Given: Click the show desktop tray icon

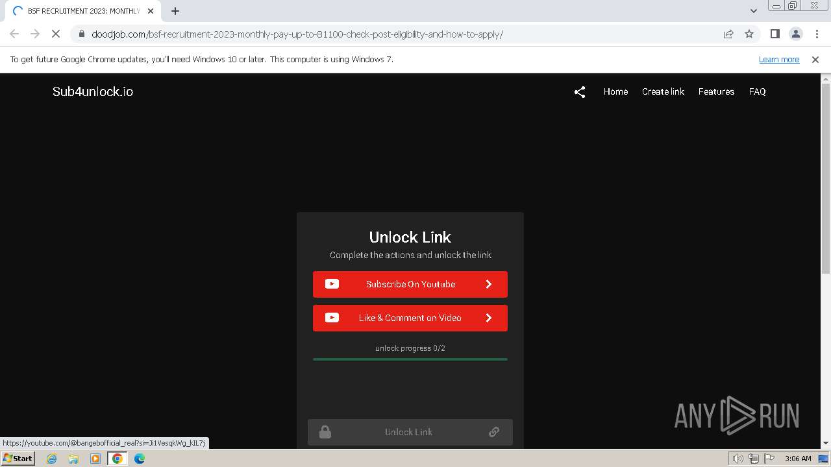Looking at the screenshot, I should (824, 459).
